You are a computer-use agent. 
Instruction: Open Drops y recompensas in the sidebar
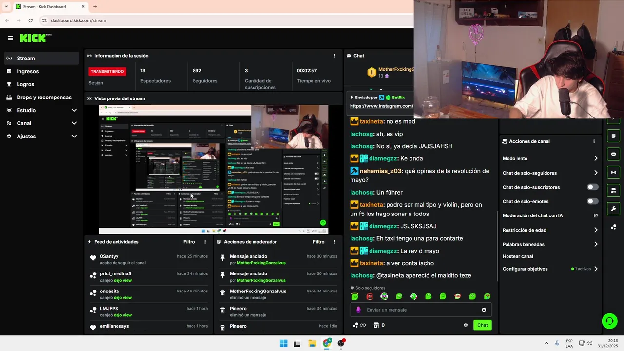point(41,97)
